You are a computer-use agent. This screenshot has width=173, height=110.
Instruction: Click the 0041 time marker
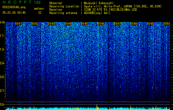(x=18, y=24)
